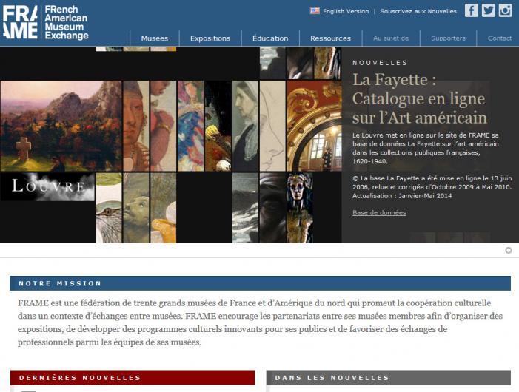Click the landscape painting with cross

click(61, 126)
